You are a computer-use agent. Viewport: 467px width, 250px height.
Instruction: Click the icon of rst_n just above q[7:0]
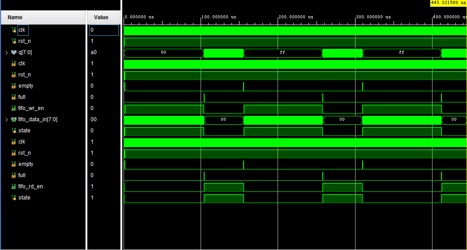pos(13,41)
